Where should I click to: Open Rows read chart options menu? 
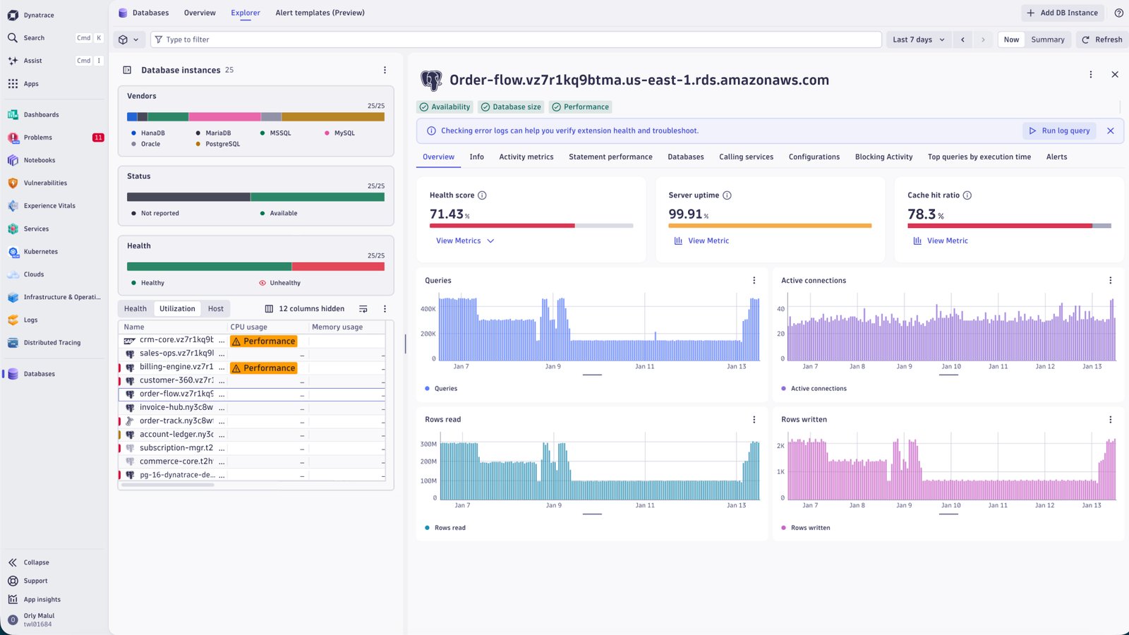754,419
